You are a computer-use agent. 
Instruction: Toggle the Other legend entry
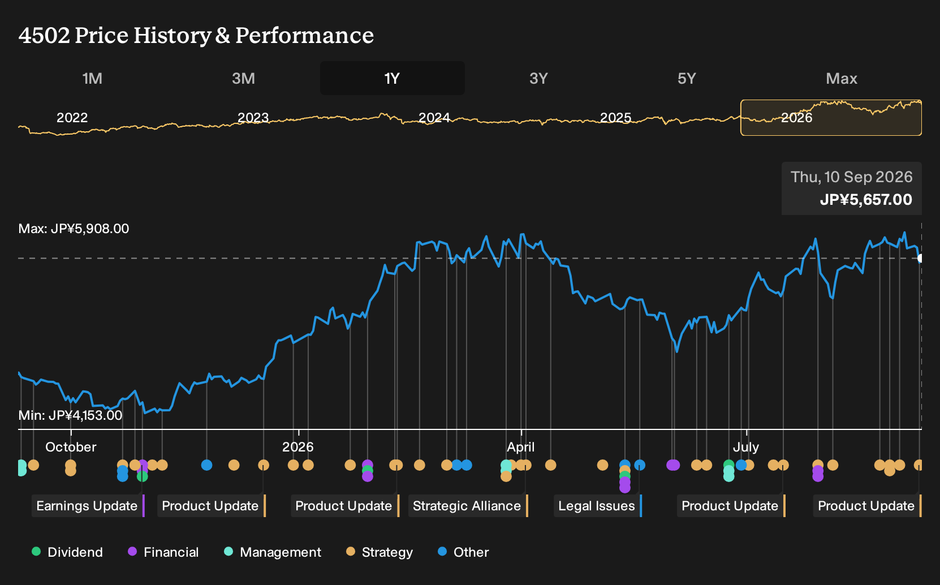click(463, 552)
